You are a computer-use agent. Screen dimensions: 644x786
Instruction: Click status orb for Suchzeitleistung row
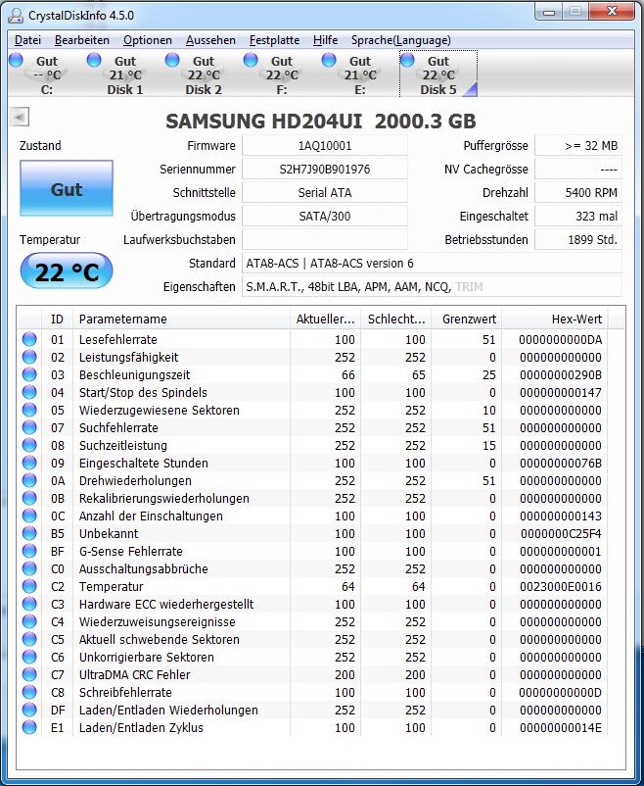coord(29,445)
